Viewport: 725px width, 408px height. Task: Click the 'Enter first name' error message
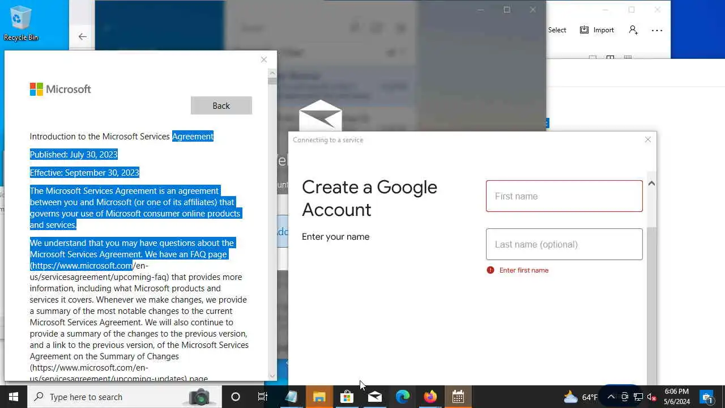click(524, 270)
